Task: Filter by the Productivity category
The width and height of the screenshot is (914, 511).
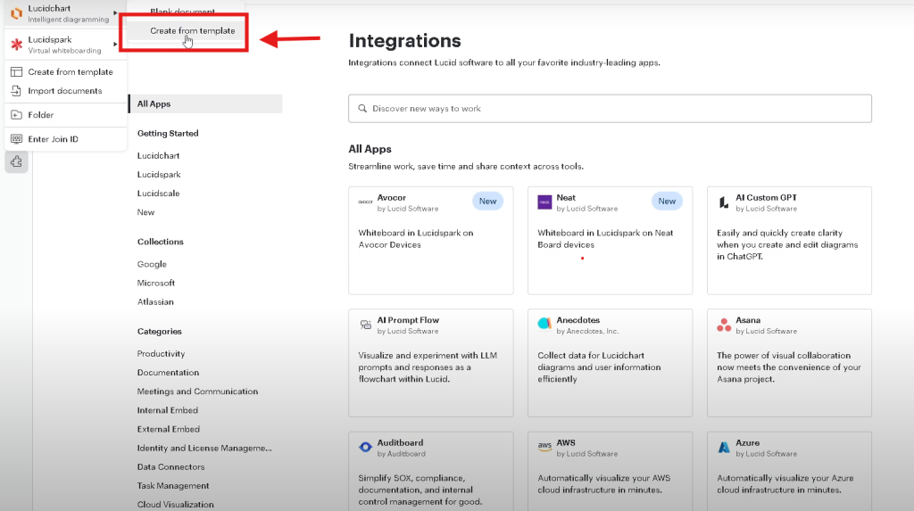Action: tap(161, 354)
